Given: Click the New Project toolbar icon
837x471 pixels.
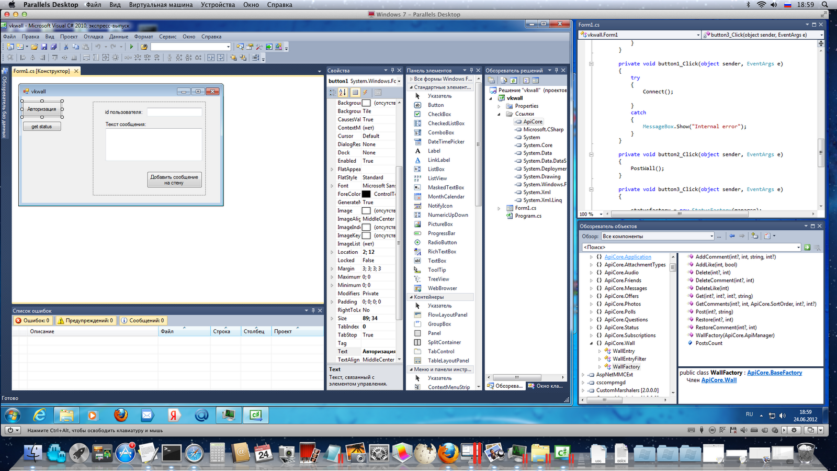Looking at the screenshot, I should coord(10,47).
